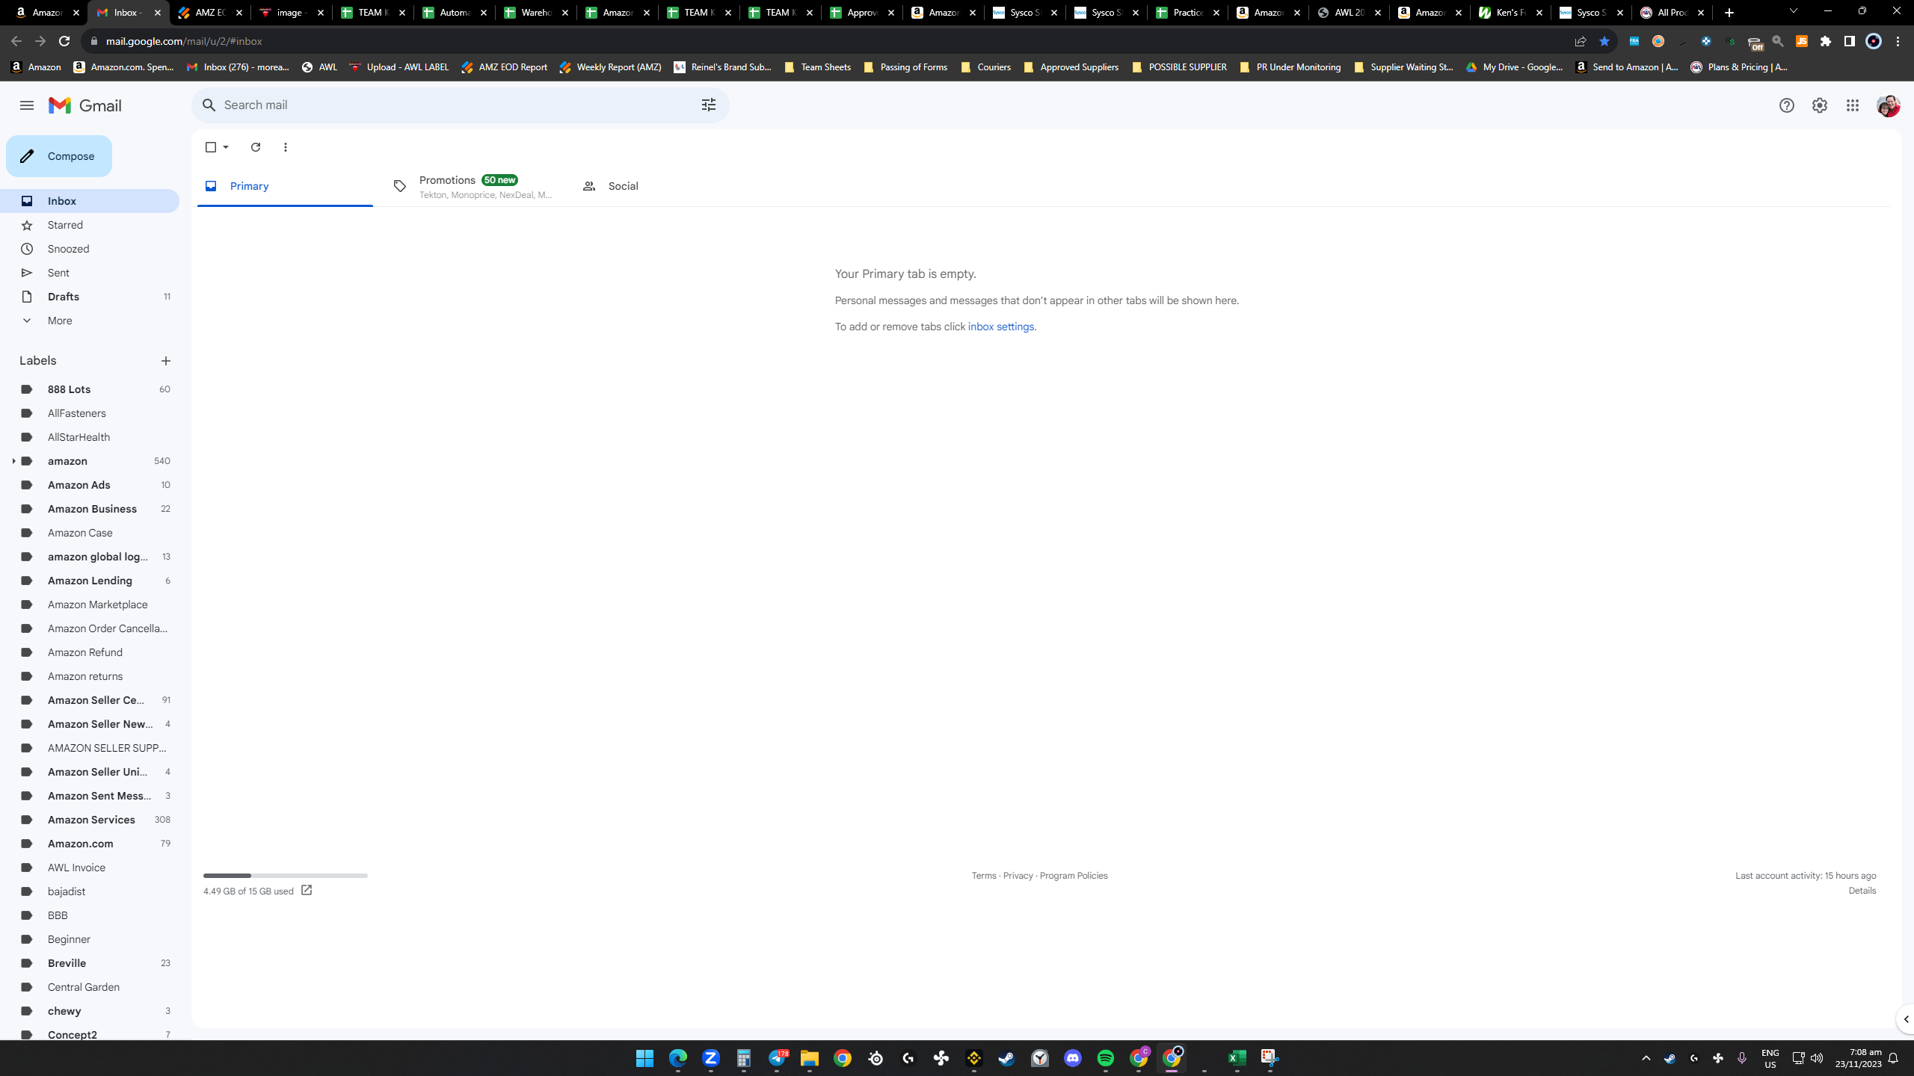Reload the page in Chrome
The image size is (1914, 1076).
[x=64, y=41]
